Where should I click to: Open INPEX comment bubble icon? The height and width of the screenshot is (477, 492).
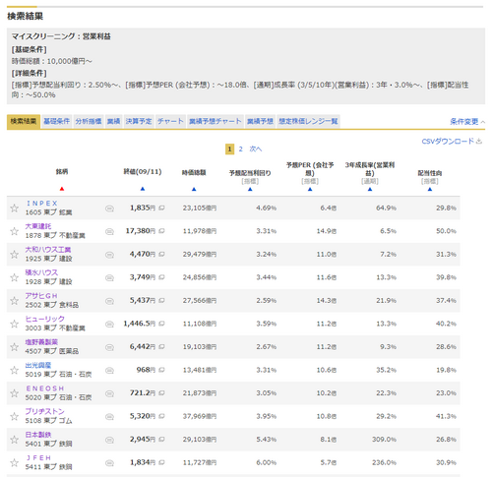coord(109,209)
